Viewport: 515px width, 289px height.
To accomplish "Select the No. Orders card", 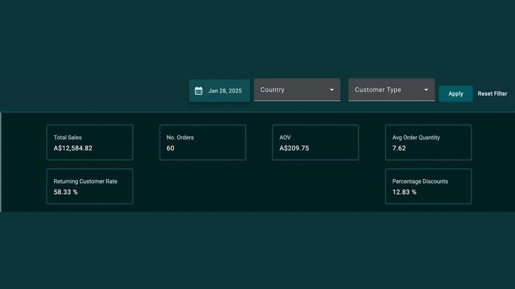I will [203, 143].
